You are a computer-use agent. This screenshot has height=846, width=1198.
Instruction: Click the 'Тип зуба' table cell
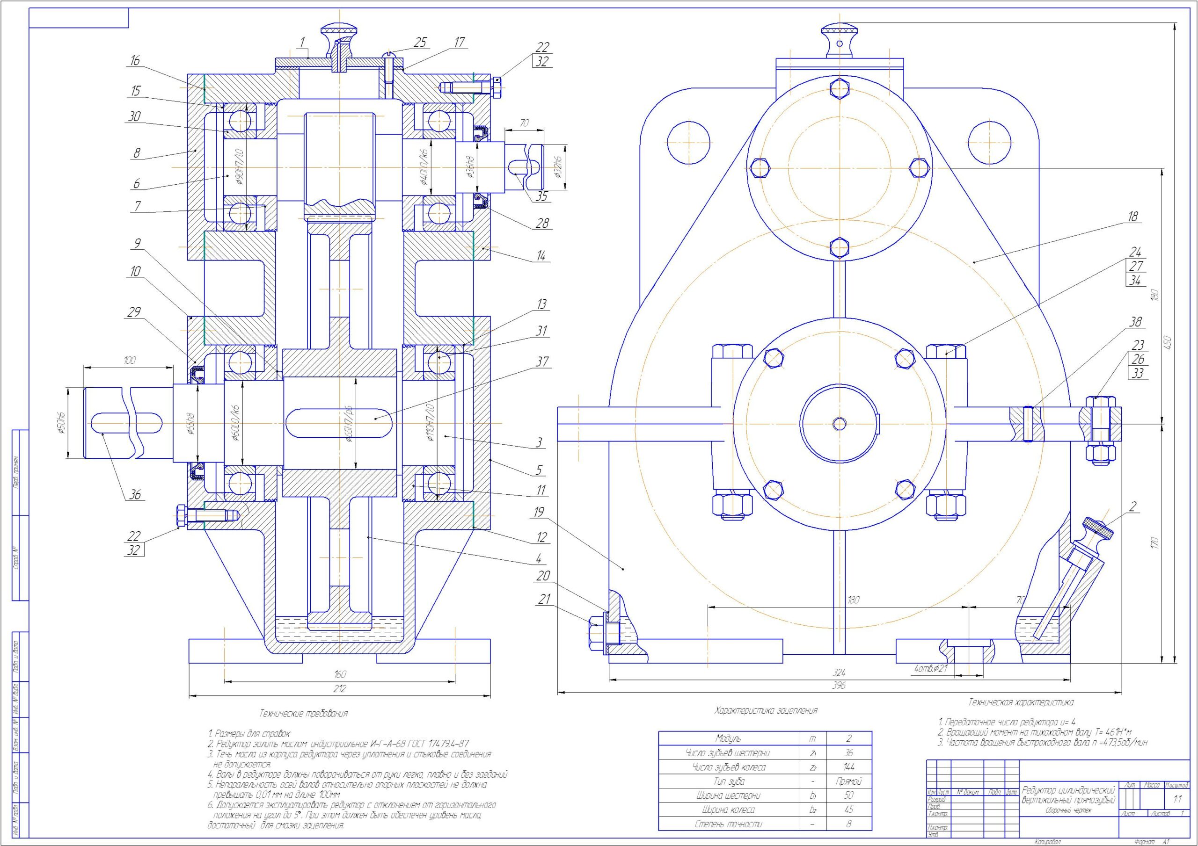(x=729, y=781)
